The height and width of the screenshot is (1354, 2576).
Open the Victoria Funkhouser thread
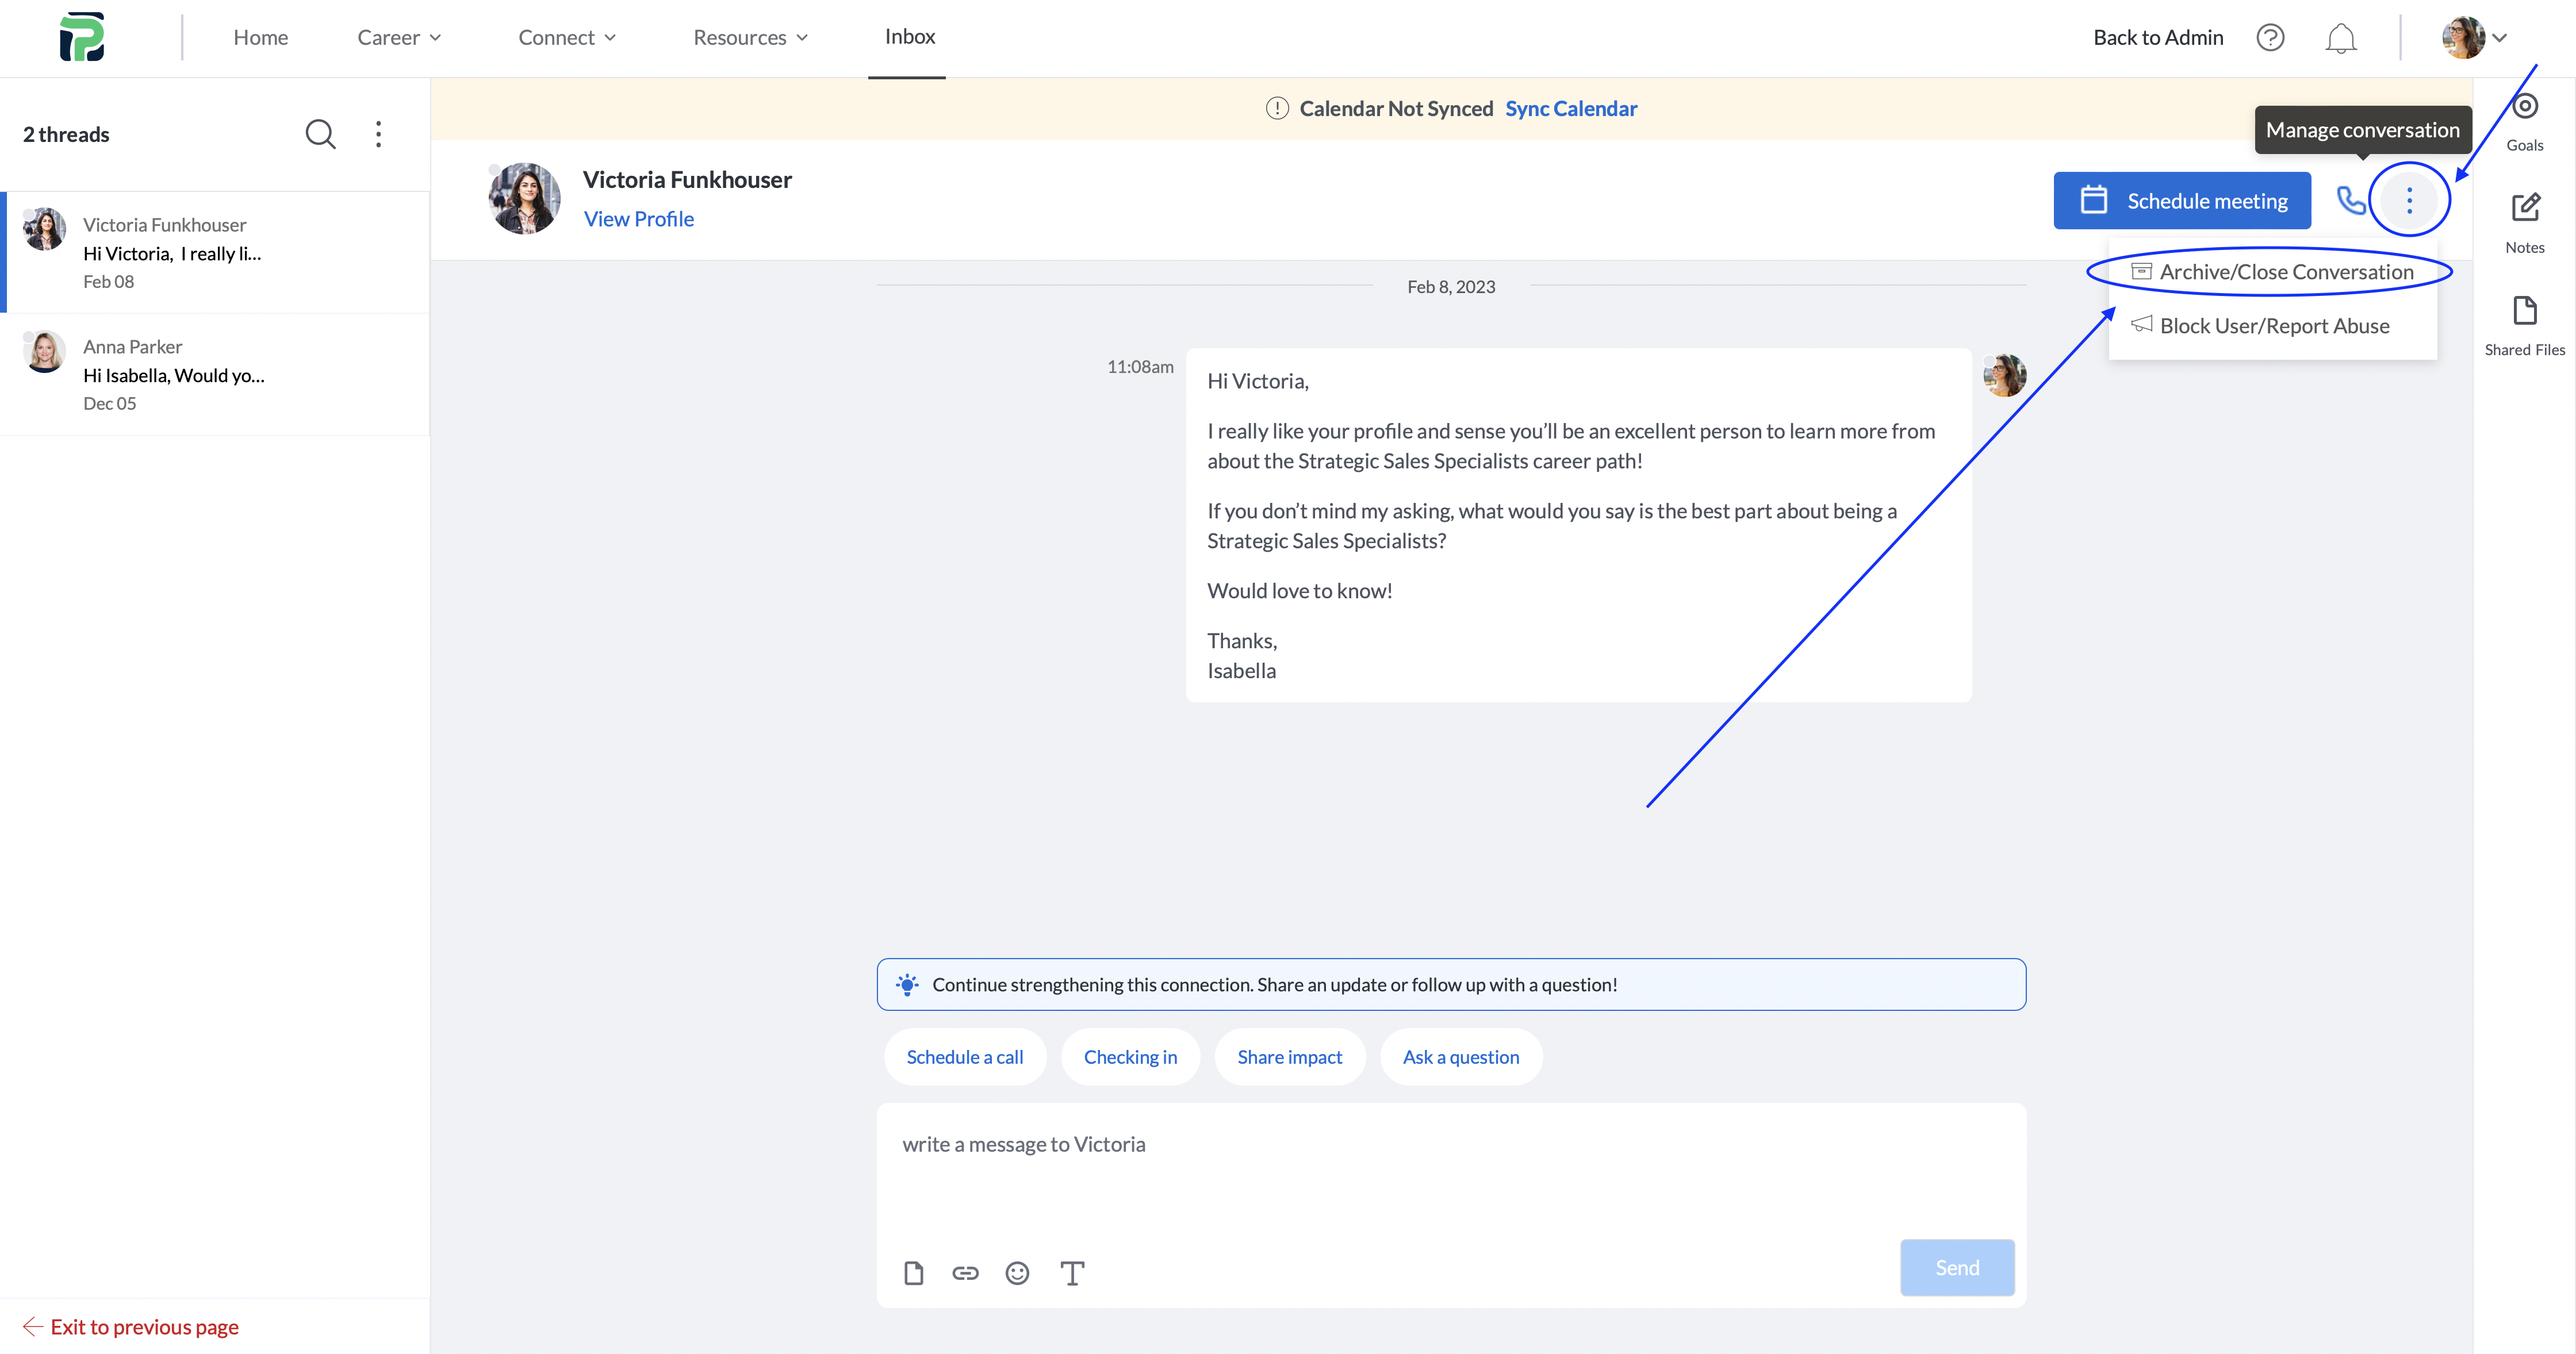(x=216, y=252)
